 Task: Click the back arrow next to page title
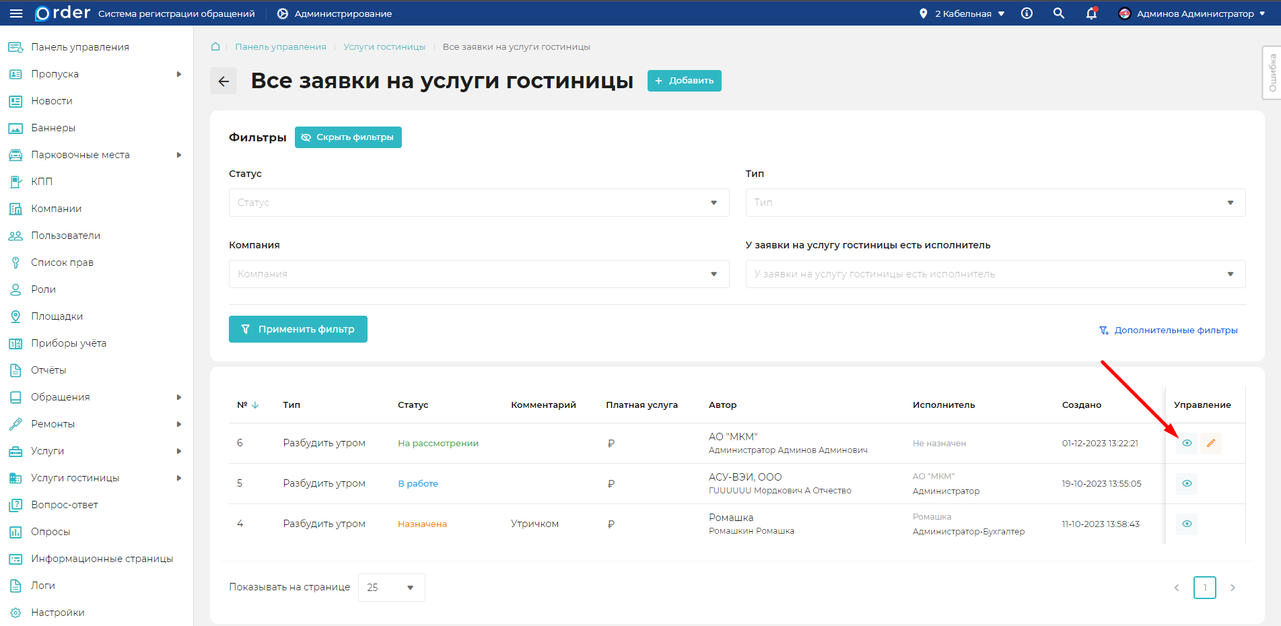223,80
